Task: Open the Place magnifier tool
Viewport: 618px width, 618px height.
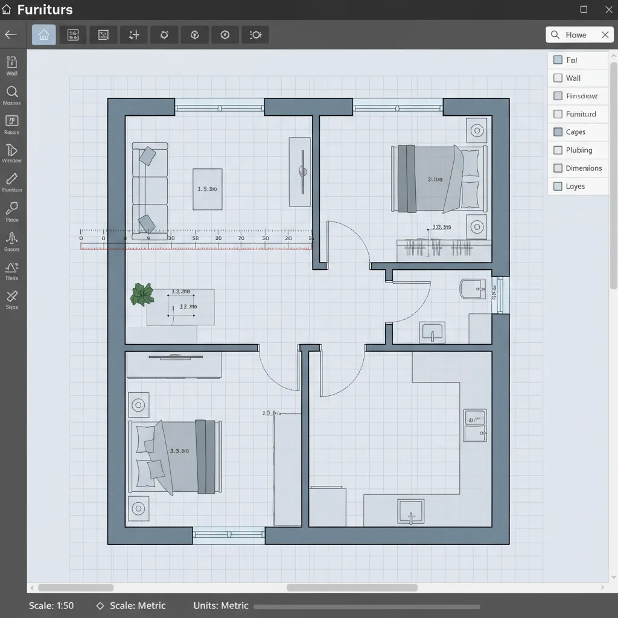Action: click(12, 212)
